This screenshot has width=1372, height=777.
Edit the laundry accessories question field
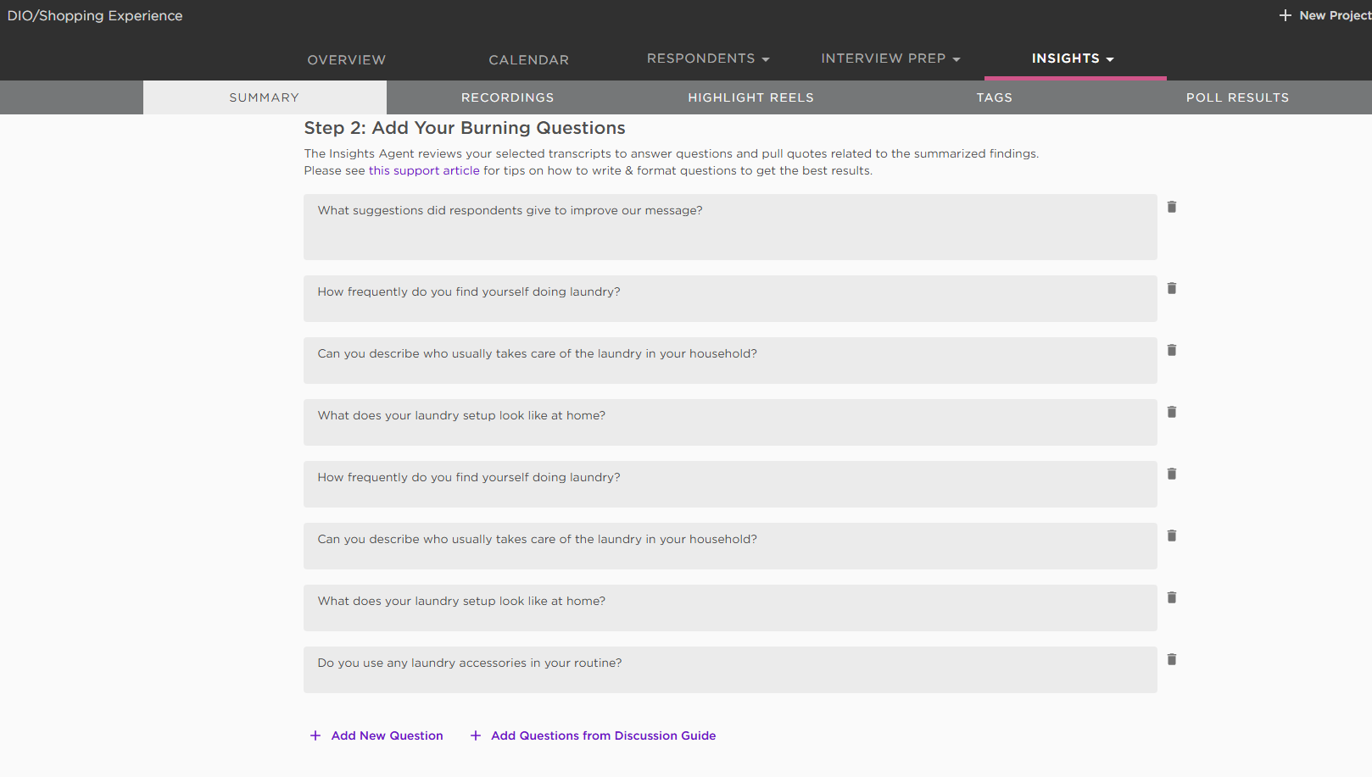click(x=730, y=669)
